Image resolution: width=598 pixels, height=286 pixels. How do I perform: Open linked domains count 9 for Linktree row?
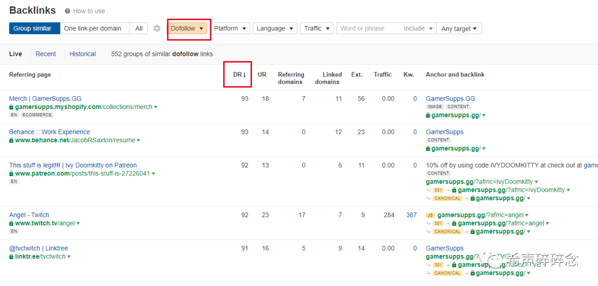point(340,248)
